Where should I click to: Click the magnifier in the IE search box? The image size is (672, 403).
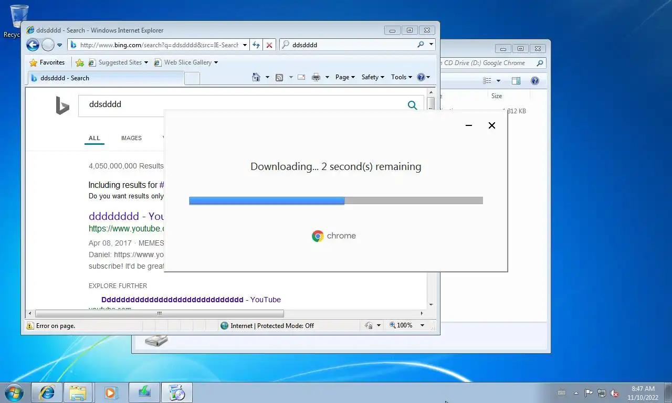[x=421, y=45]
